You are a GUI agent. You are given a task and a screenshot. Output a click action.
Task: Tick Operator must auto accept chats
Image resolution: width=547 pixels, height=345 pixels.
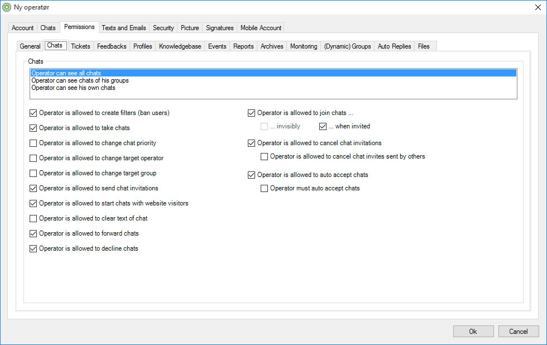tap(265, 188)
